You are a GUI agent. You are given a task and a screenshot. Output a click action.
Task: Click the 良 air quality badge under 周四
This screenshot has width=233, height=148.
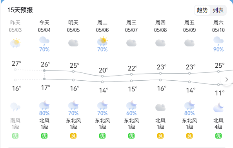[160, 136]
